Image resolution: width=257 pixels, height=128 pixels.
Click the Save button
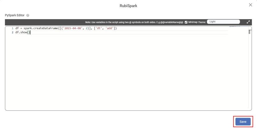click(x=243, y=122)
